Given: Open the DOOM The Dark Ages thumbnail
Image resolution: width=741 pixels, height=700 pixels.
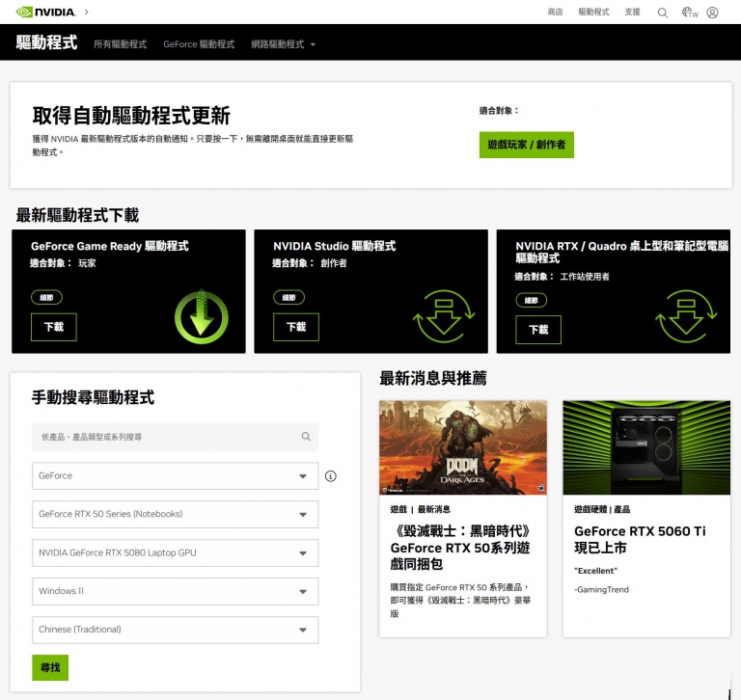Looking at the screenshot, I should 463,447.
